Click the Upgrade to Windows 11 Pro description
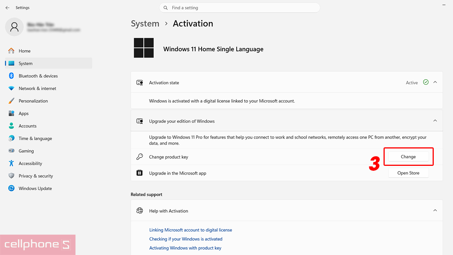The height and width of the screenshot is (255, 453). tap(288, 140)
